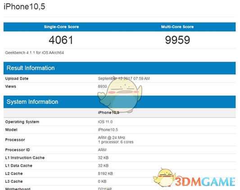Click the Geekbench 4.1.1 for iOS AArch64 text
This screenshot has height=190, width=240.
(34, 53)
